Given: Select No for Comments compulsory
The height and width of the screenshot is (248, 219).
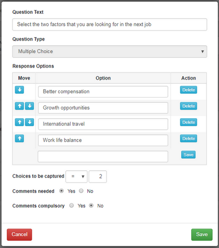Looking at the screenshot, I should 91,205.
